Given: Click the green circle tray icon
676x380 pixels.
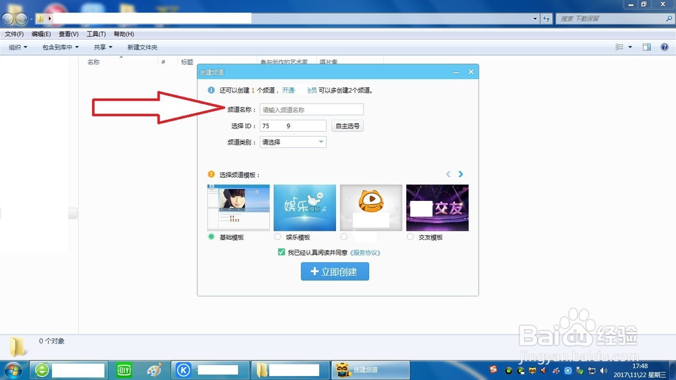Looking at the screenshot, I should (509, 371).
